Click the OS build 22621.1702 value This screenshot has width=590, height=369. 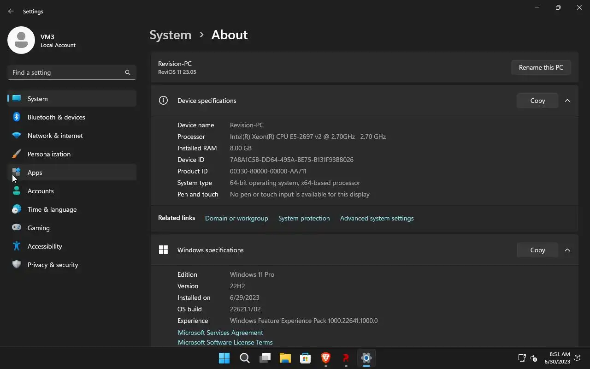(245, 309)
